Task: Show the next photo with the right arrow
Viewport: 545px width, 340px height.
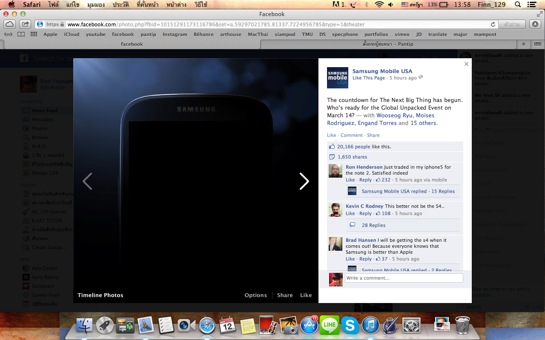Action: point(304,181)
